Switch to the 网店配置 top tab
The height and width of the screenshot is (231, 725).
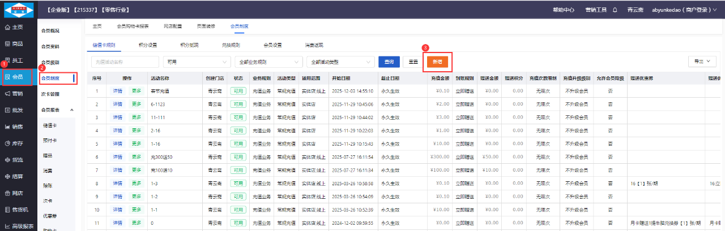point(173,26)
